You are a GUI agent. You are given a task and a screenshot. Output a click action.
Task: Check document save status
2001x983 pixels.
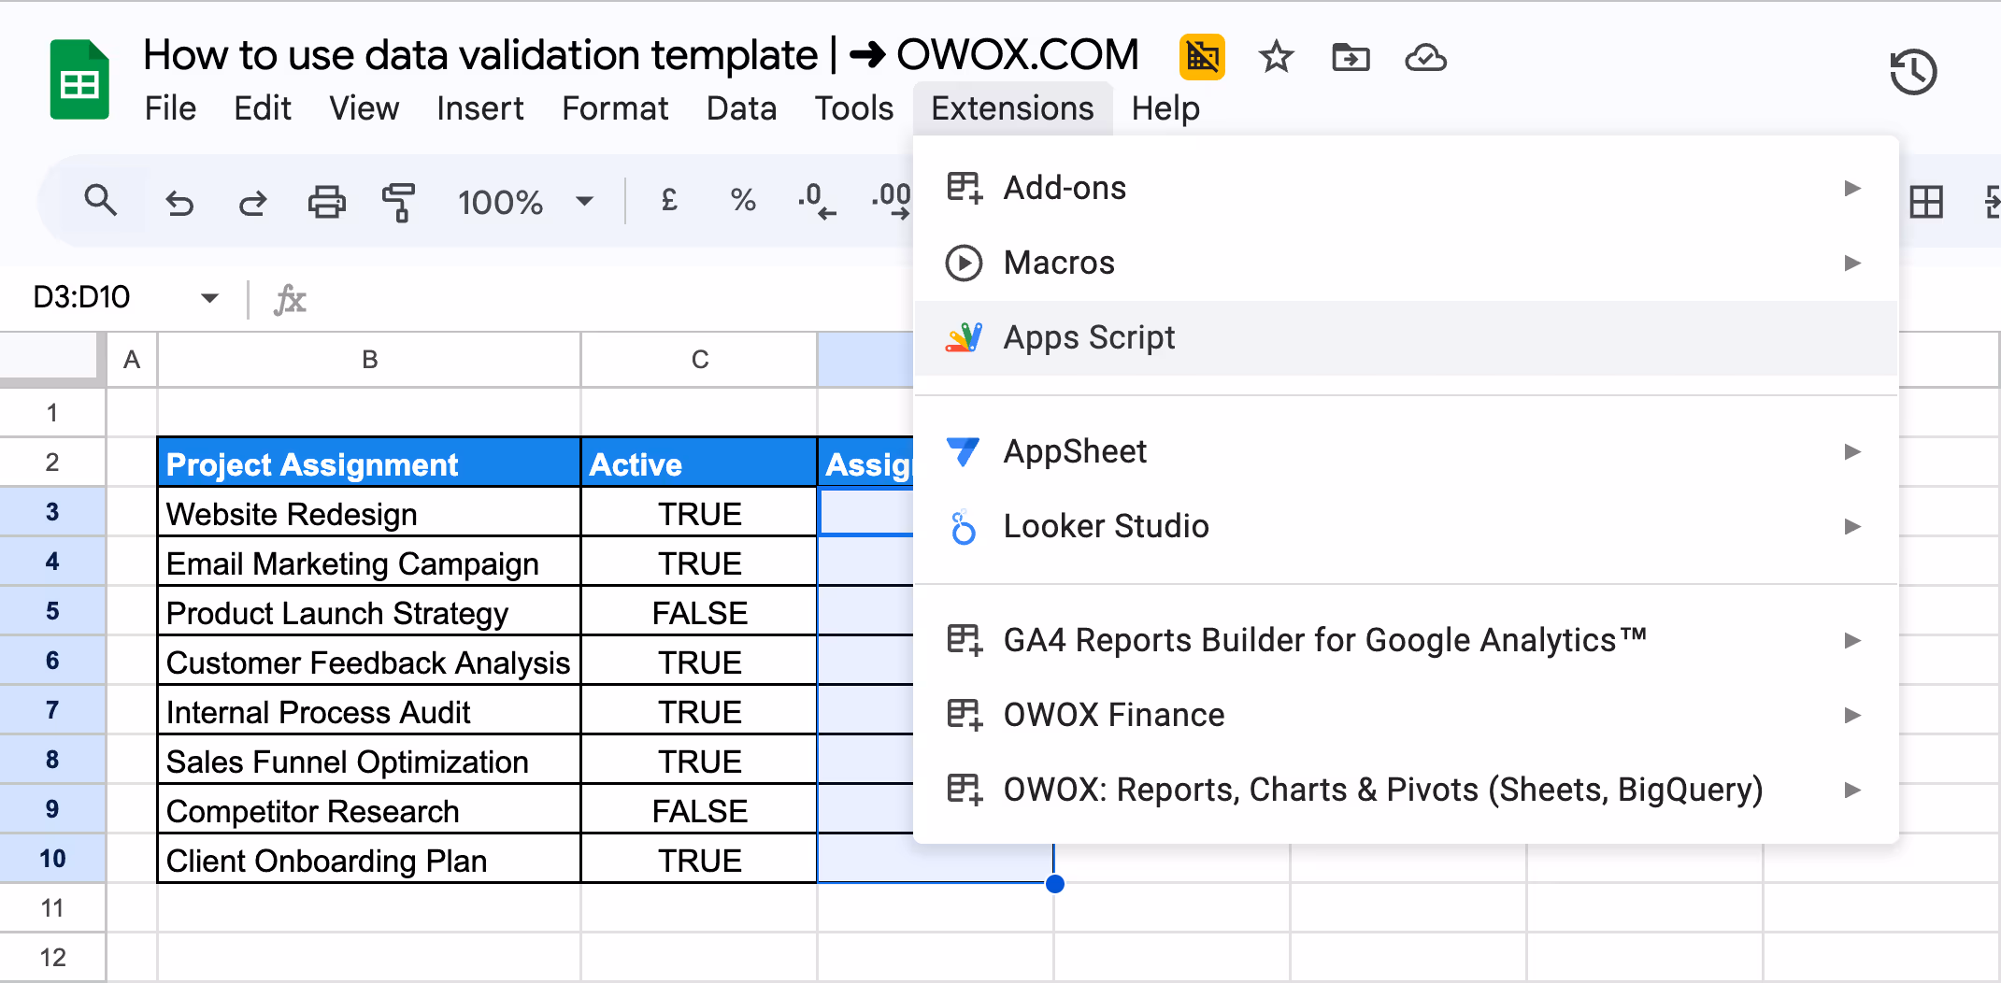coord(1424,57)
